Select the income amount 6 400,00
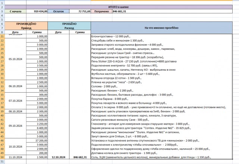Viewport: 239px width, 164px height. click(x=37, y=128)
